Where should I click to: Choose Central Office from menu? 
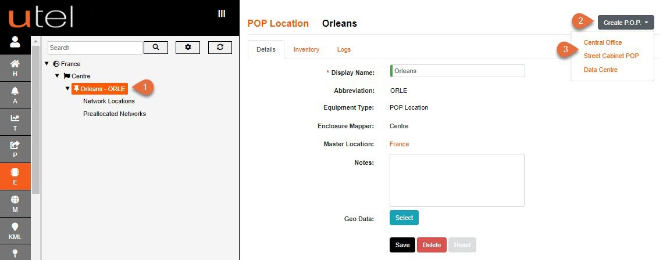tap(603, 42)
